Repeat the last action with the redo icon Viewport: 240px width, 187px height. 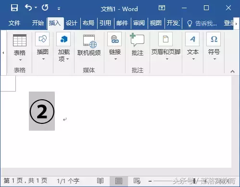pyautogui.click(x=45, y=8)
